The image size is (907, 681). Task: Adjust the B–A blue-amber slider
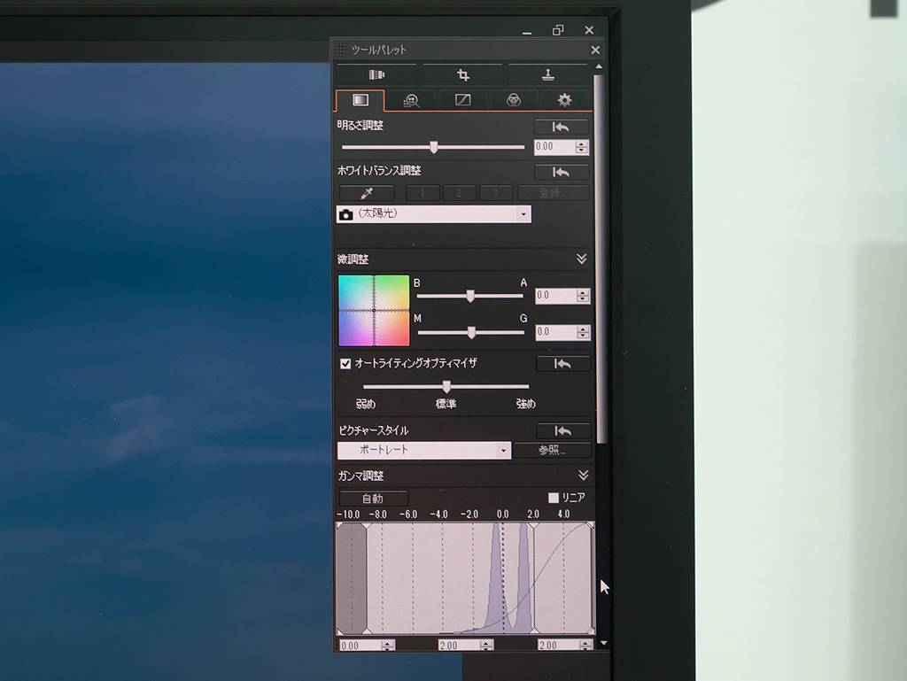coord(469,296)
